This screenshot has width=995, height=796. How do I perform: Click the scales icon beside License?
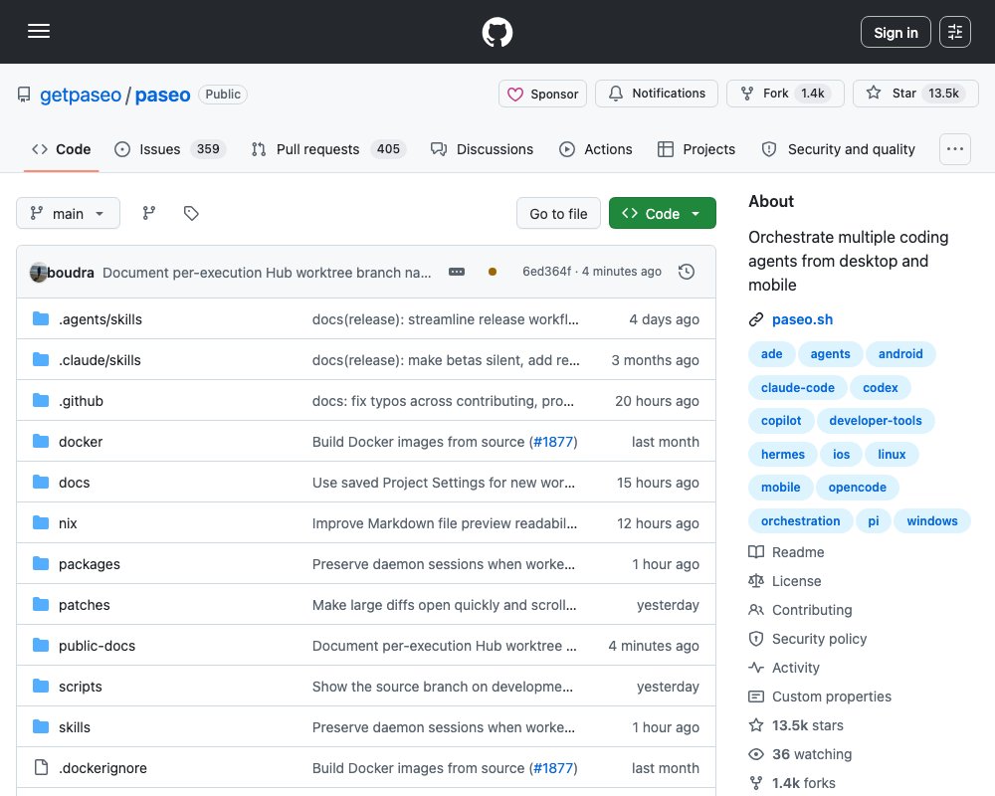756,581
